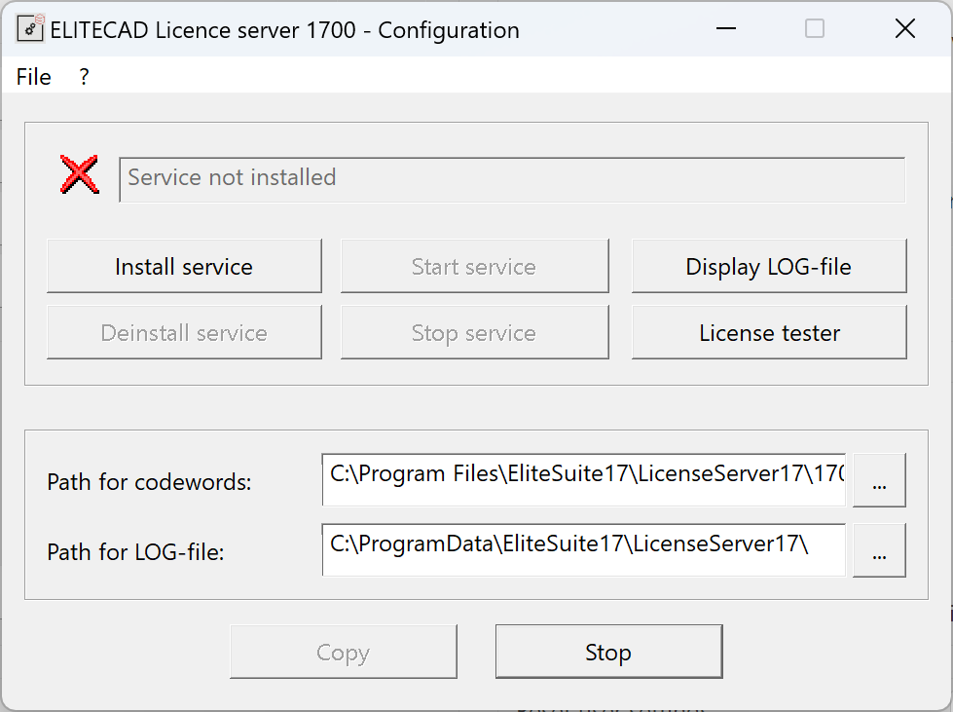Launch the License tester

769,332
